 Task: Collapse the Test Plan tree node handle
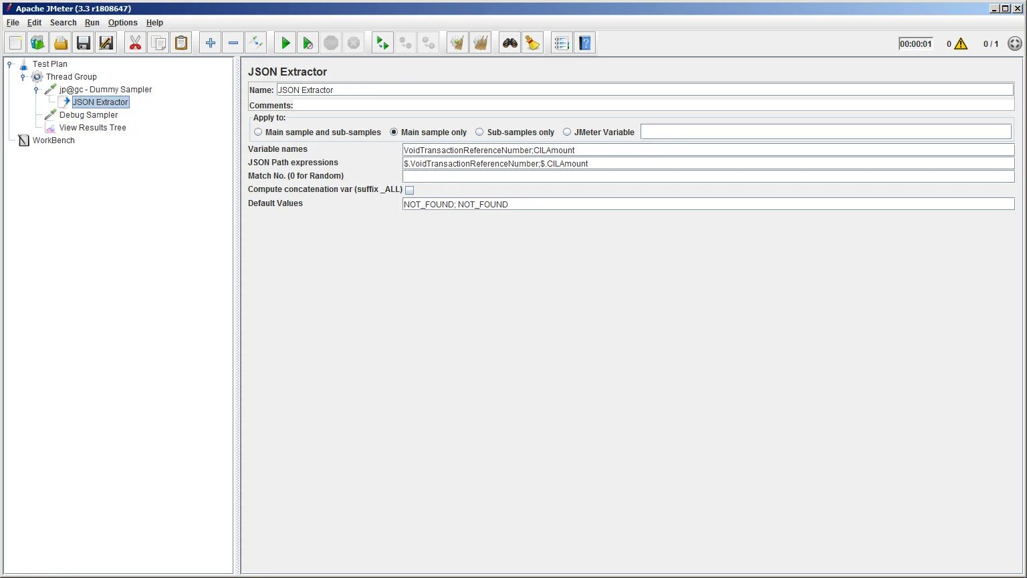point(10,64)
